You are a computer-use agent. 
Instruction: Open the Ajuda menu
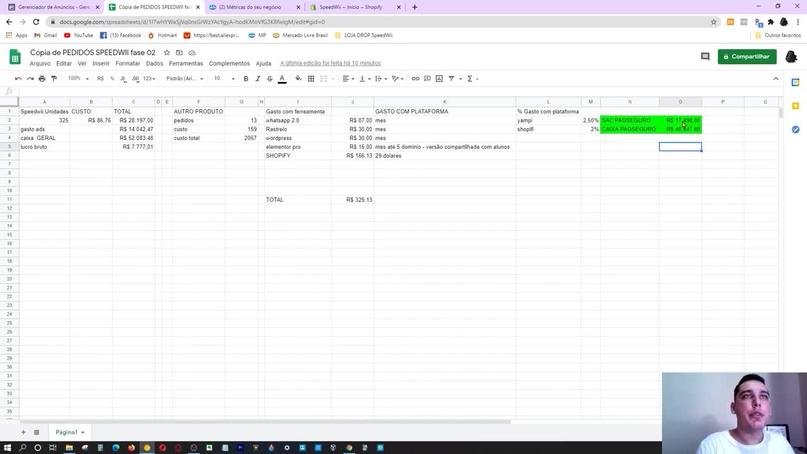[x=264, y=64]
